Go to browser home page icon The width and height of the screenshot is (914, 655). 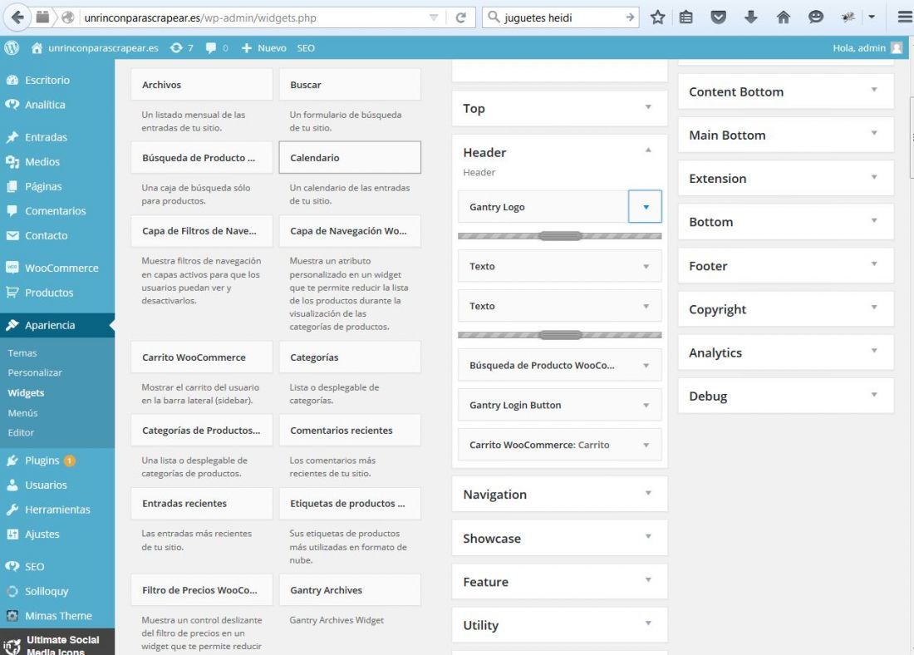point(783,17)
